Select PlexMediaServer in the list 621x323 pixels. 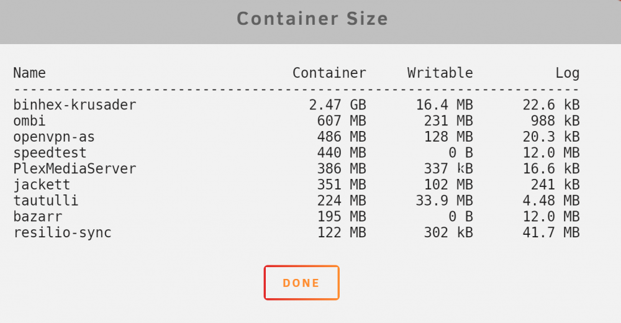[x=75, y=169]
